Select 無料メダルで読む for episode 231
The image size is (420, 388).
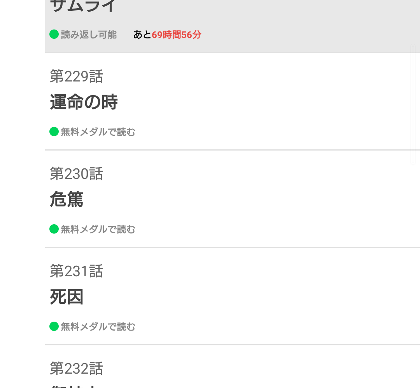tap(98, 326)
